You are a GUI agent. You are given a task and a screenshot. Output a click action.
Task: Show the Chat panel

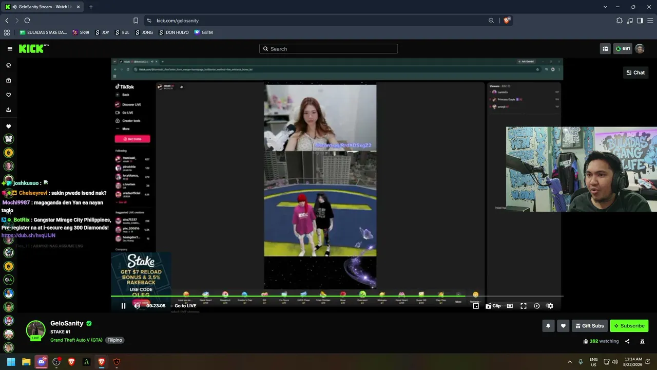635,72
